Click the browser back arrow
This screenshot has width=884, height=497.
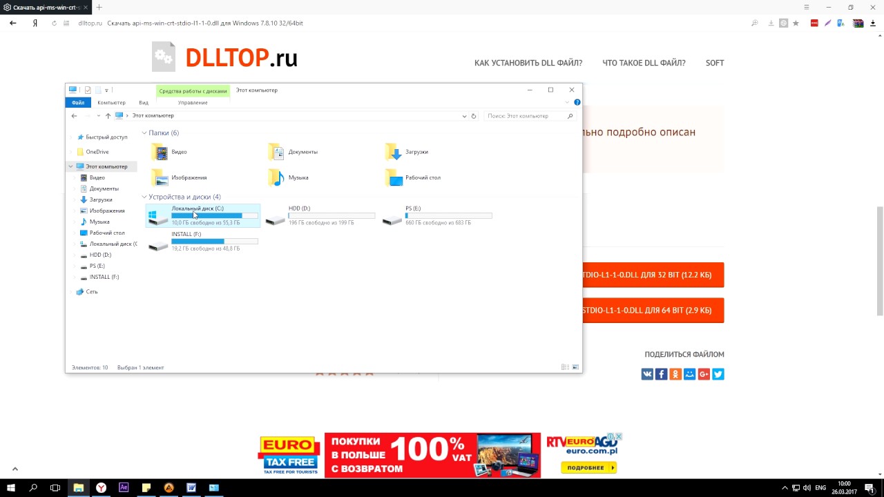[x=12, y=23]
